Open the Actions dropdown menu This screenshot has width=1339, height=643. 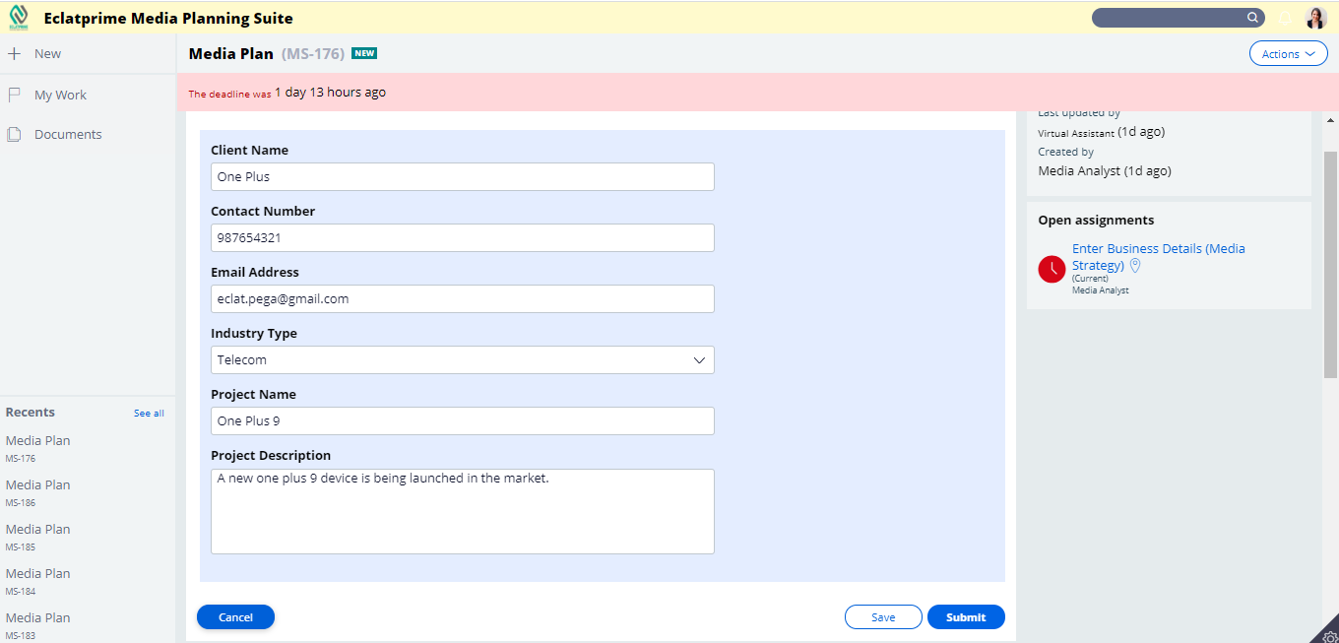[x=1288, y=54]
